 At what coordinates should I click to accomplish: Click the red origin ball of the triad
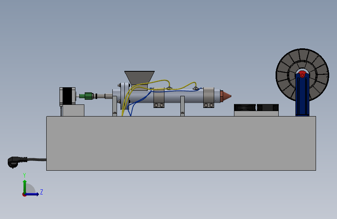click(24, 194)
